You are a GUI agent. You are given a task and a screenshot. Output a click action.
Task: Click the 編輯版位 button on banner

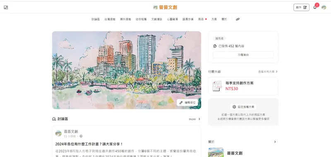187,102
